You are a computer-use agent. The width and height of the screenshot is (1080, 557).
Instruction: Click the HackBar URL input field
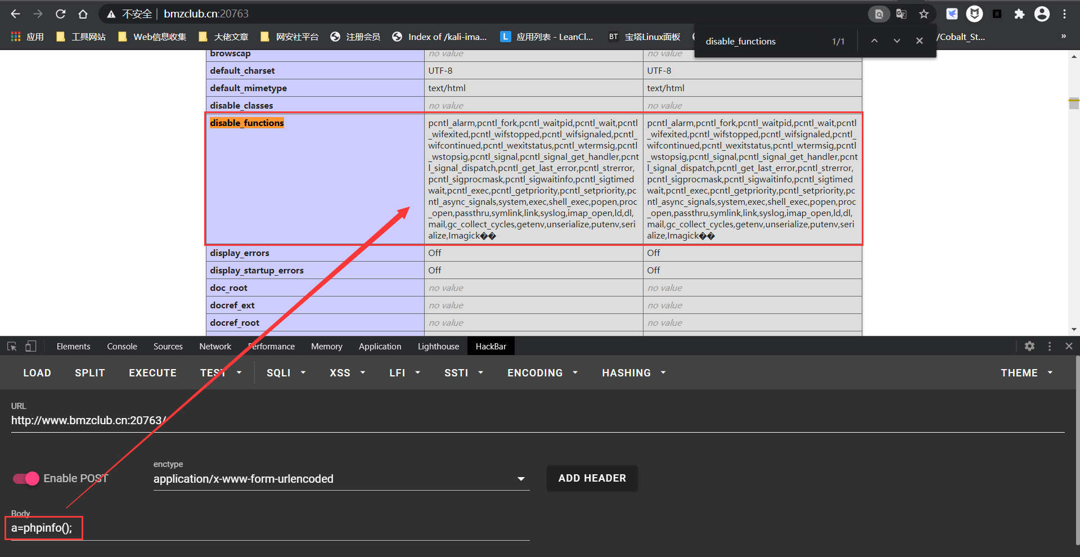tap(538, 420)
